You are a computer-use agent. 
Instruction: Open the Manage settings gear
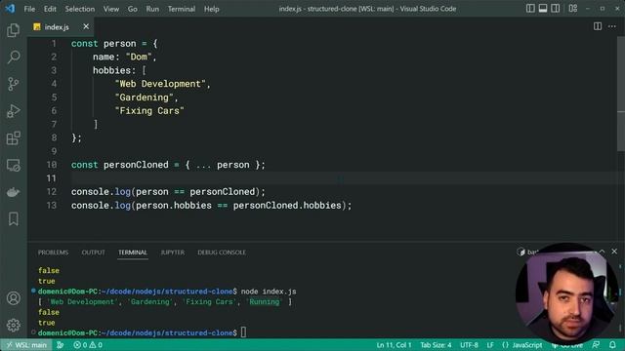click(x=13, y=325)
